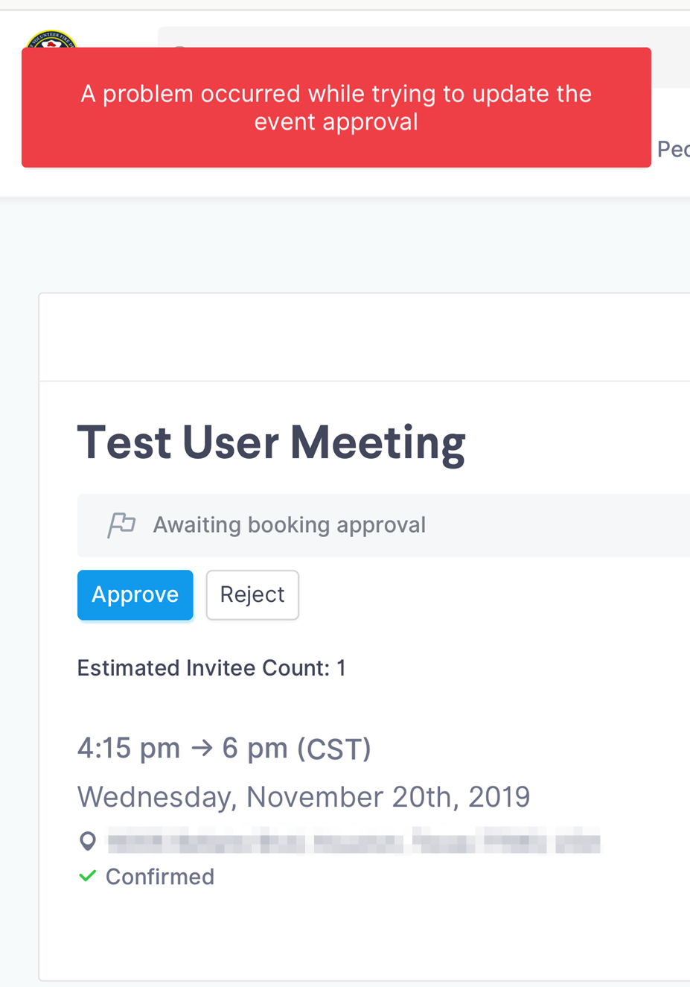Click the Awaiting booking approval status text
690x987 pixels.
coord(290,524)
